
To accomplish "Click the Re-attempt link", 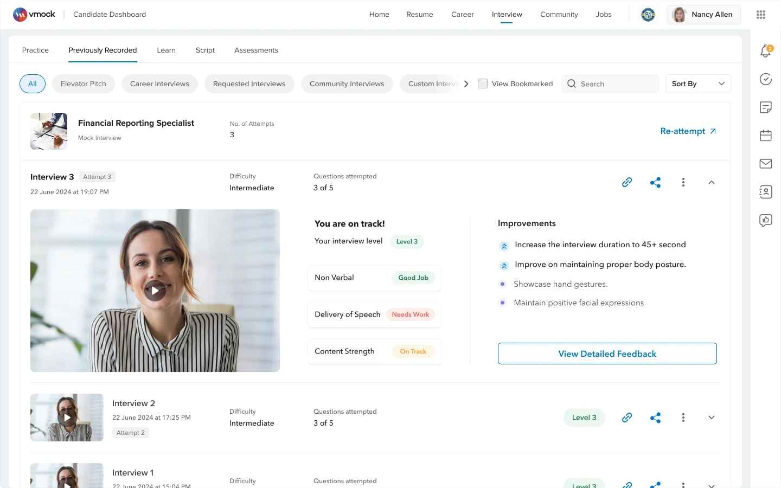I will click(688, 131).
